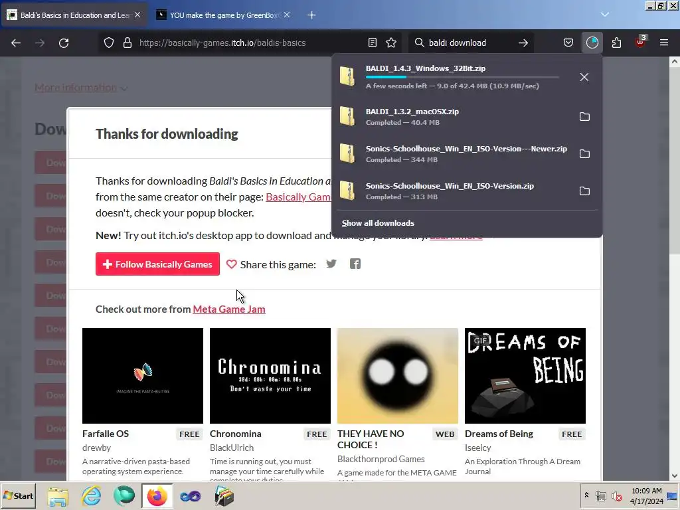The image size is (680, 510).
Task: Open the extensions puzzle icon
Action: (x=616, y=43)
